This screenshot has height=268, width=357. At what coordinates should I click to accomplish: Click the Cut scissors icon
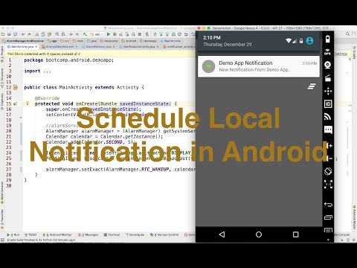click(36, 34)
